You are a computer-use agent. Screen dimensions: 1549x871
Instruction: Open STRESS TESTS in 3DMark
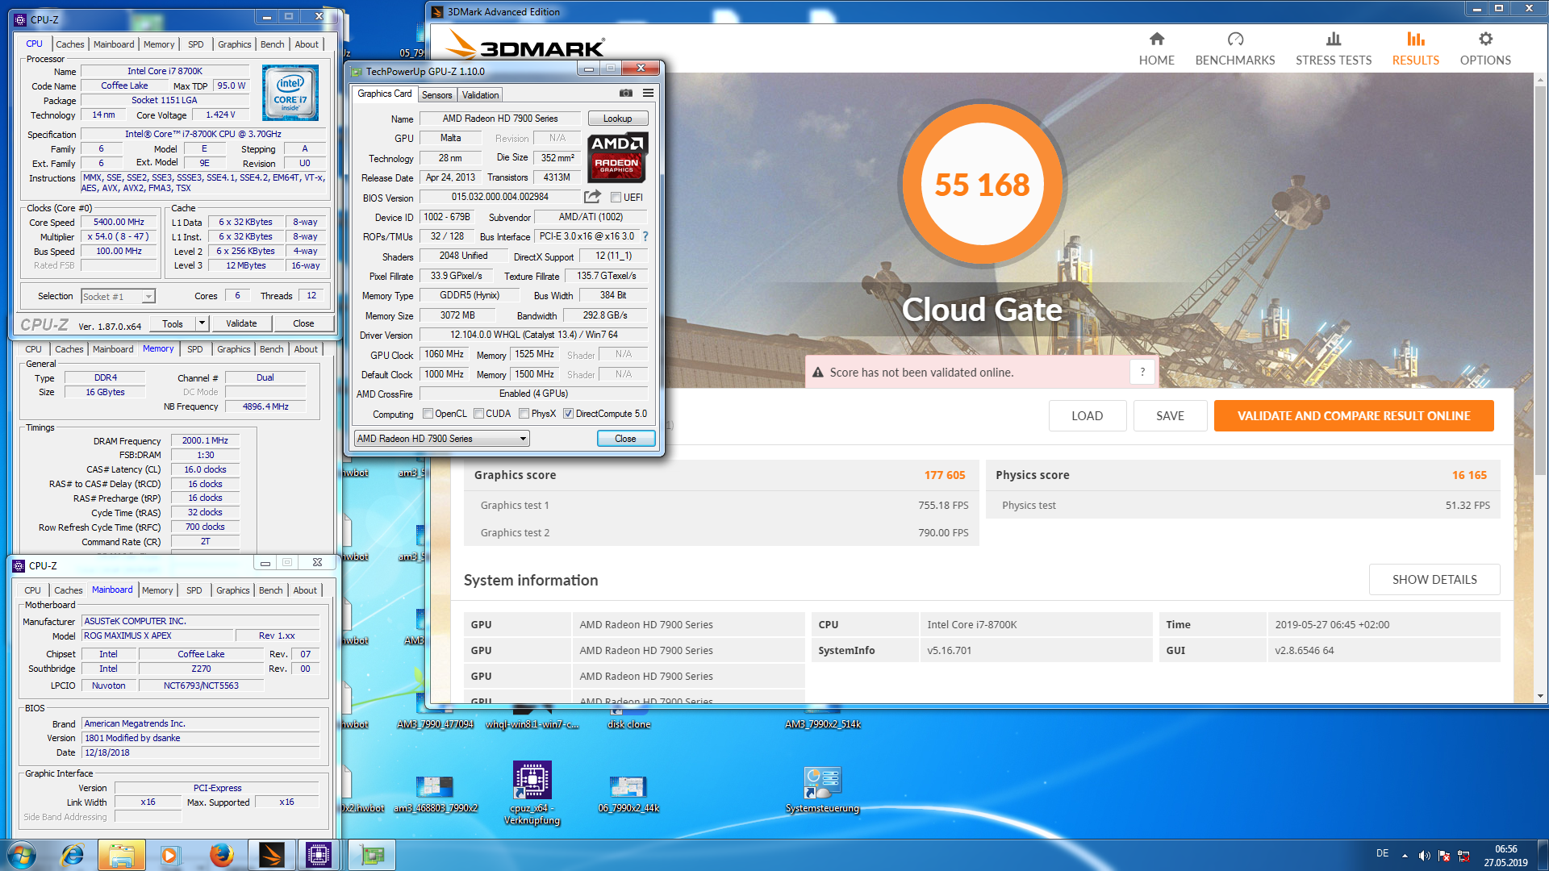pos(1333,48)
